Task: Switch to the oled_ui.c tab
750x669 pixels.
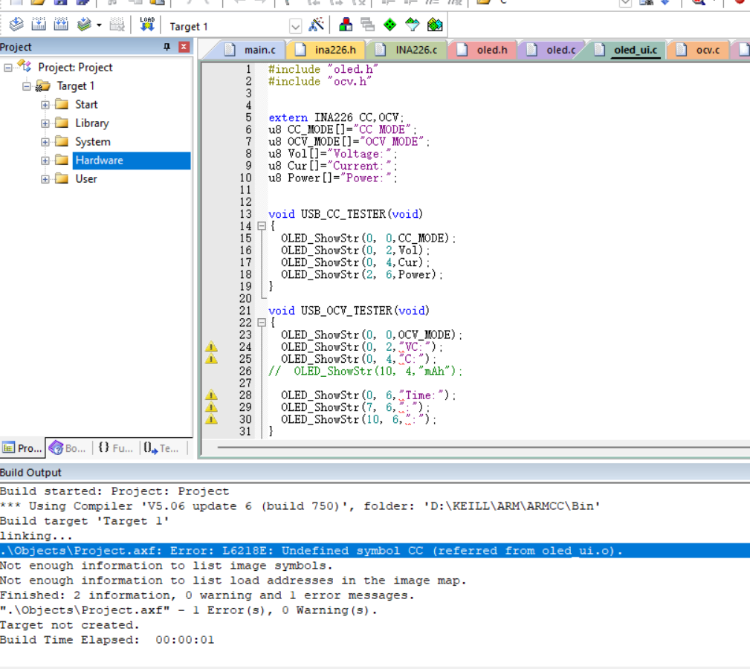Action: 627,50
